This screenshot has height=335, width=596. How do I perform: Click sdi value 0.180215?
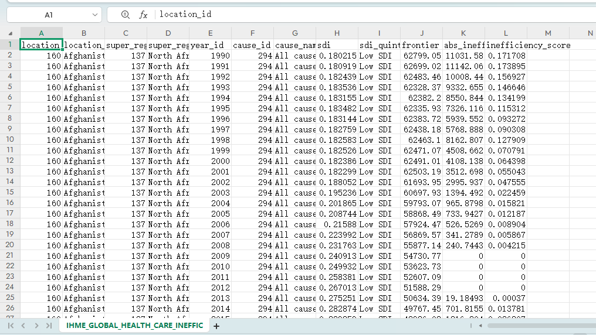(x=337, y=56)
